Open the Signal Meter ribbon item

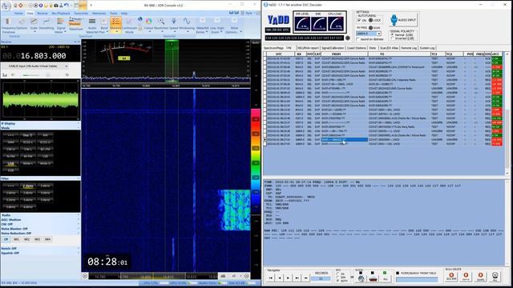pos(60,26)
